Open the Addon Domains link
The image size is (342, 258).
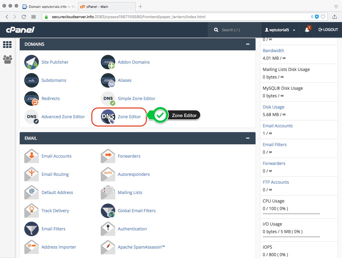134,62
